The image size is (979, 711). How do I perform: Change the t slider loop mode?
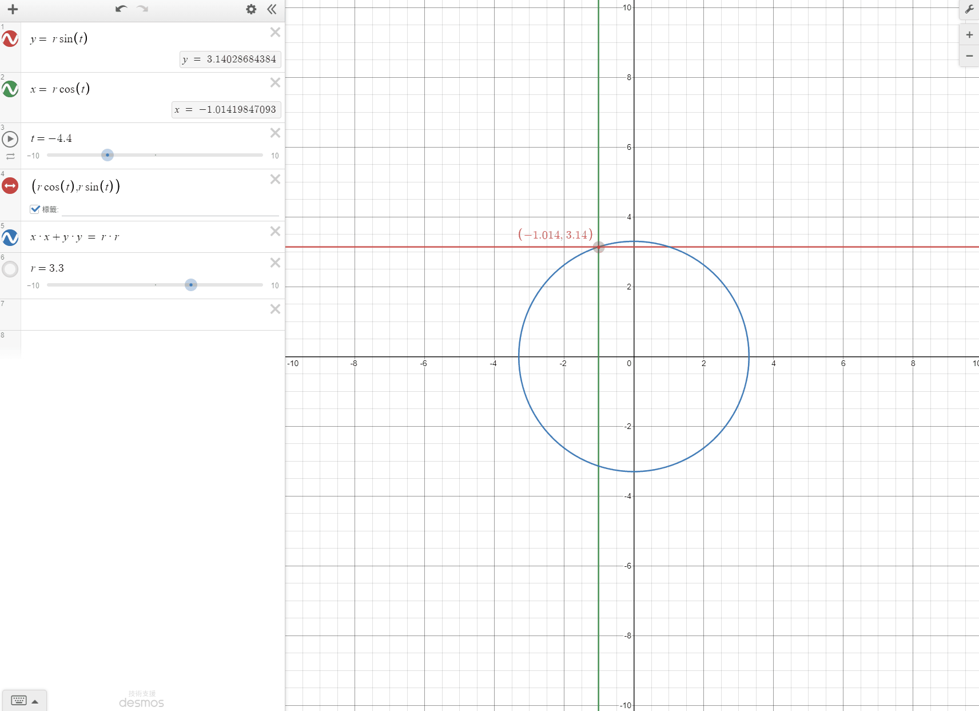click(10, 156)
